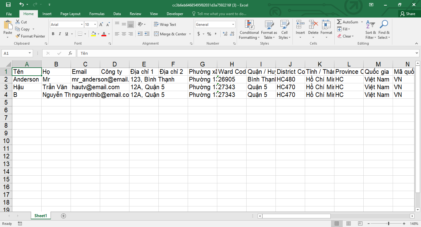Toggle Wrap Text for selected cell
Image resolution: width=421 pixels, height=227 pixels.
click(165, 25)
